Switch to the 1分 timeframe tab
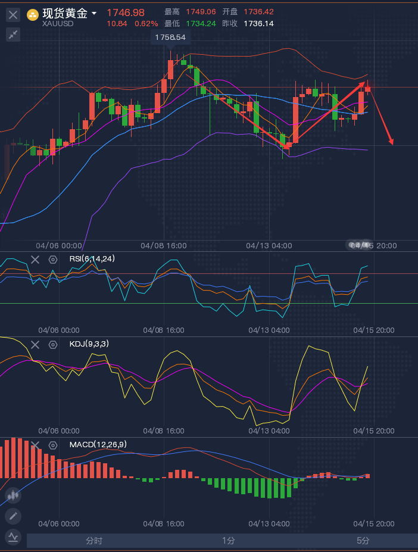This screenshot has width=418, height=552. (x=229, y=541)
